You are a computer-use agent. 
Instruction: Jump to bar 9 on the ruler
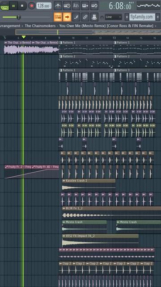tap(59, 38)
